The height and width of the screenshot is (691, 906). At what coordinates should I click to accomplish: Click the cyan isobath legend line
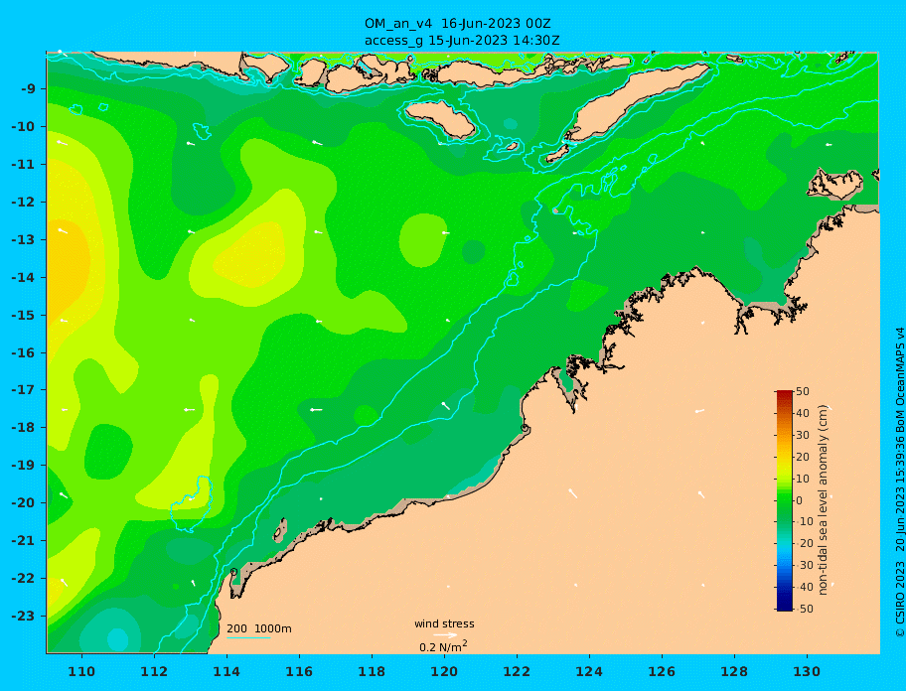point(248,638)
